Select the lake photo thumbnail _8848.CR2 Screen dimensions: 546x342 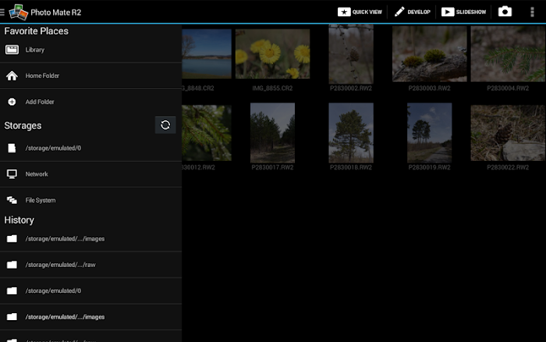point(207,54)
